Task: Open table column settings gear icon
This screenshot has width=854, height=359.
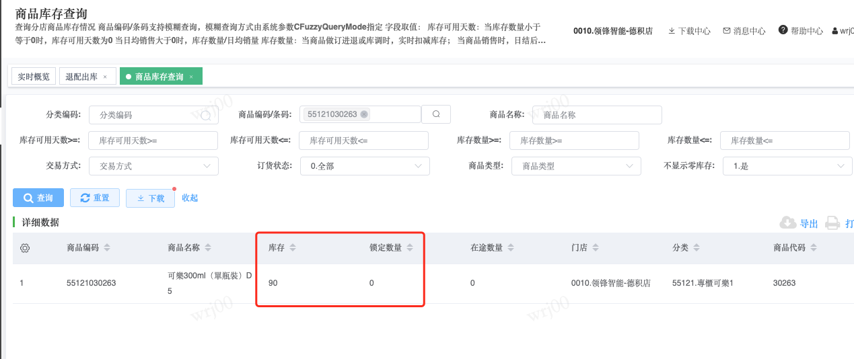Action: coord(25,248)
